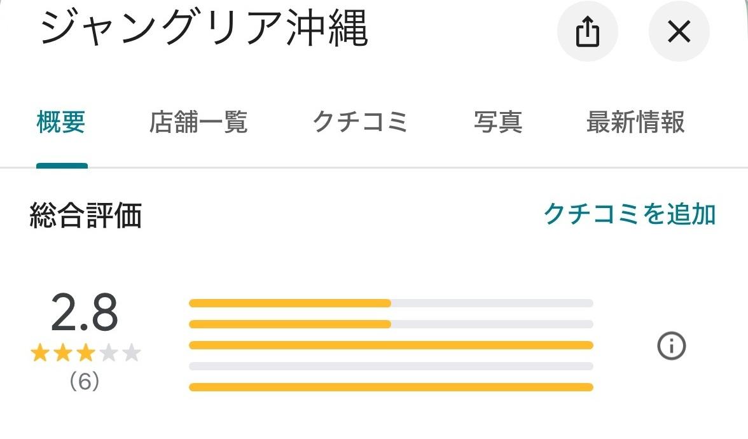This screenshot has width=748, height=439.
Task: Open the rating information info icon
Action: coord(672,345)
